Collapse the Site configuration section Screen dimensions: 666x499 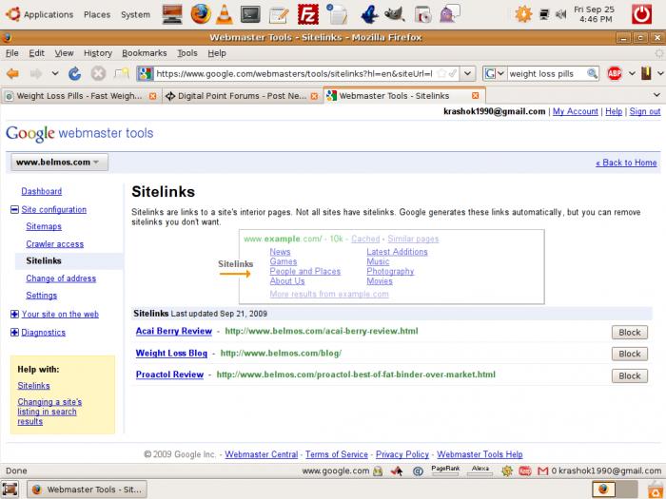[x=14, y=210]
